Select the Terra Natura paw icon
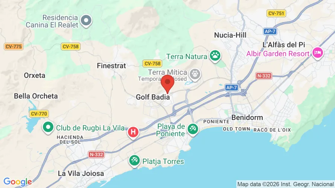Screen dimensions: 335x188 215,56
